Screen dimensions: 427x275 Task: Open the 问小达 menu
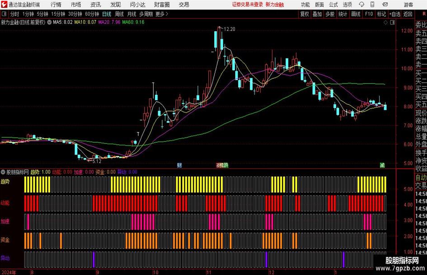coord(137,5)
